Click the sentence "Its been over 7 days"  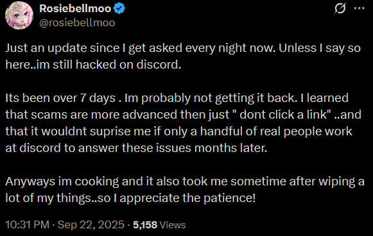(60, 98)
